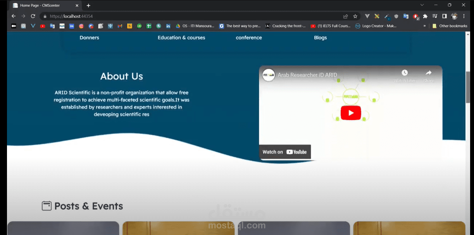Open the Gmail bookmark icon
This screenshot has height=235, width=474.
(120, 26)
